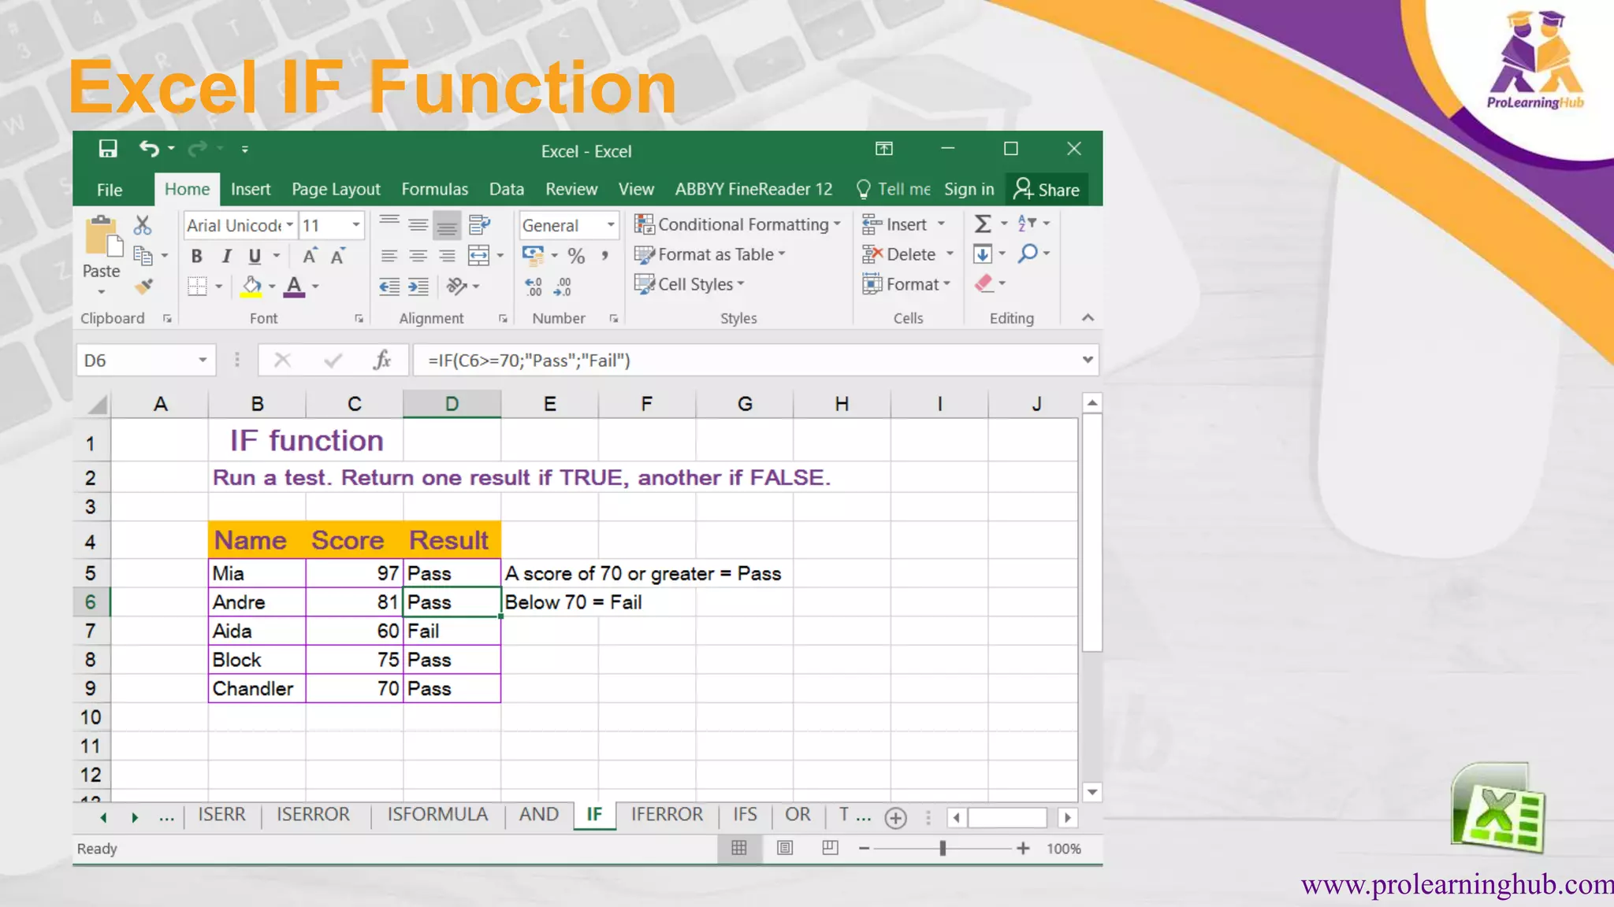
Task: Toggle Middle Align vertical alignment
Action: click(x=418, y=226)
